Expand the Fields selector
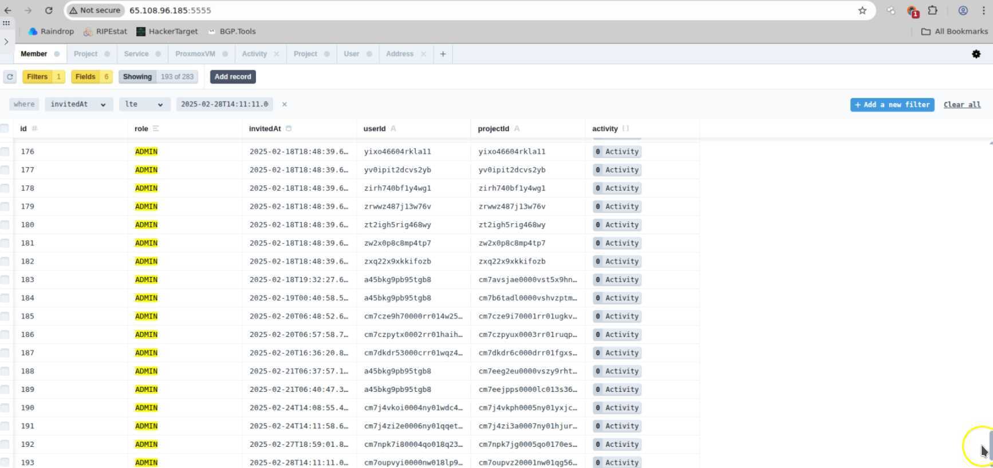Screen dimensions: 993x468 tap(92, 77)
